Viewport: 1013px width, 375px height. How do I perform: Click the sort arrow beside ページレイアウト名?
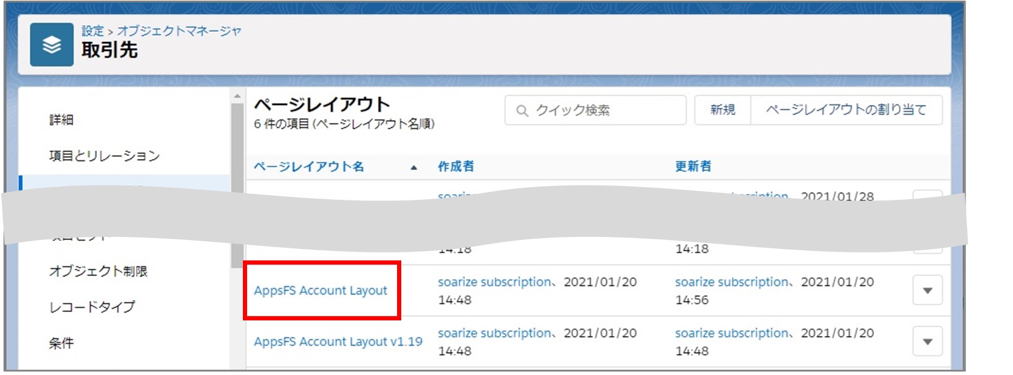[x=414, y=168]
